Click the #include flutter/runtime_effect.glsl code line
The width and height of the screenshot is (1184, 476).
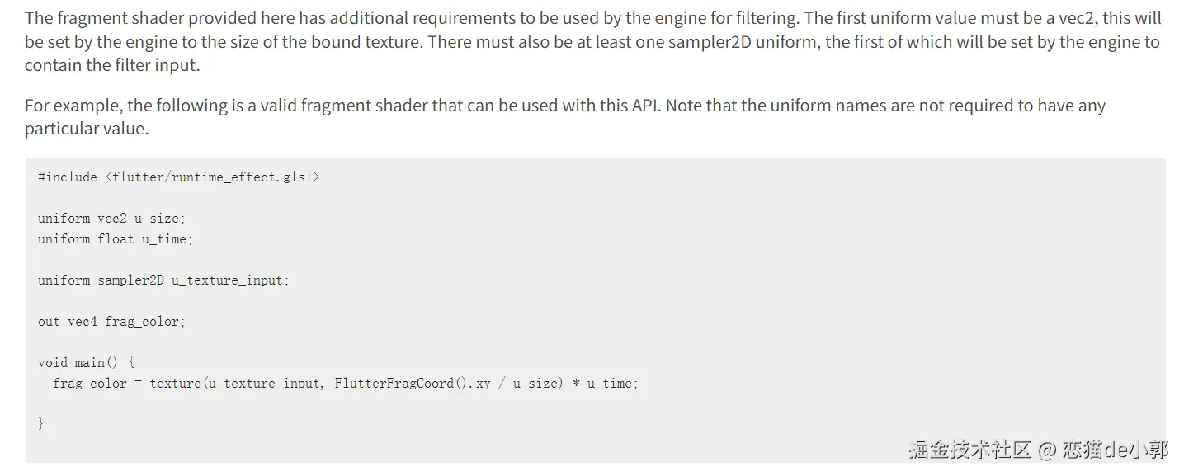click(178, 177)
